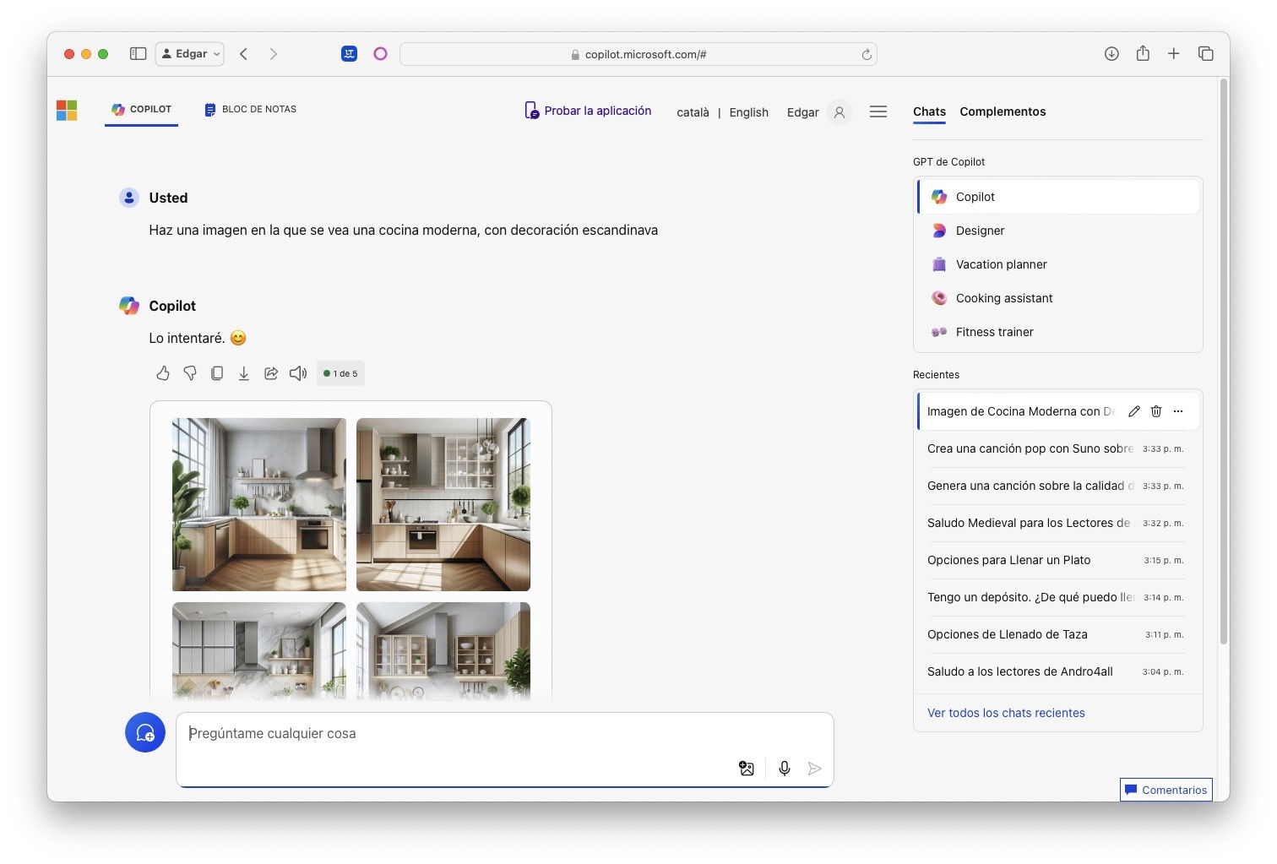Click the thumbs up like icon

(x=163, y=373)
